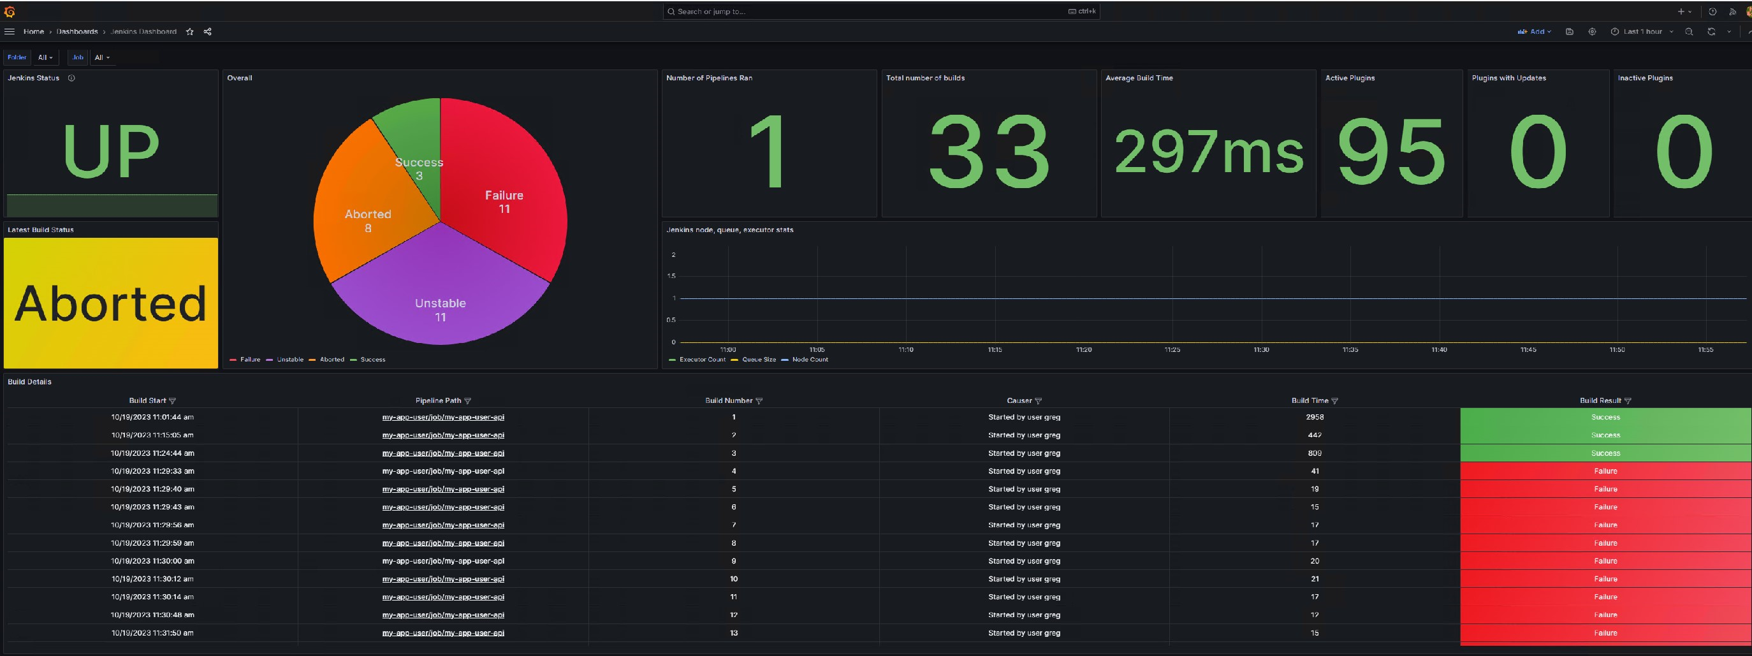Expand the Last 1 hour time picker

[x=1642, y=31]
